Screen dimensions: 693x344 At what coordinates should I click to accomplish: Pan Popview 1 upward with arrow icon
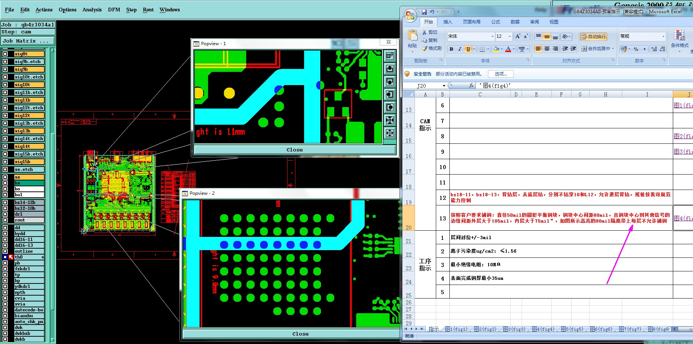(390, 69)
